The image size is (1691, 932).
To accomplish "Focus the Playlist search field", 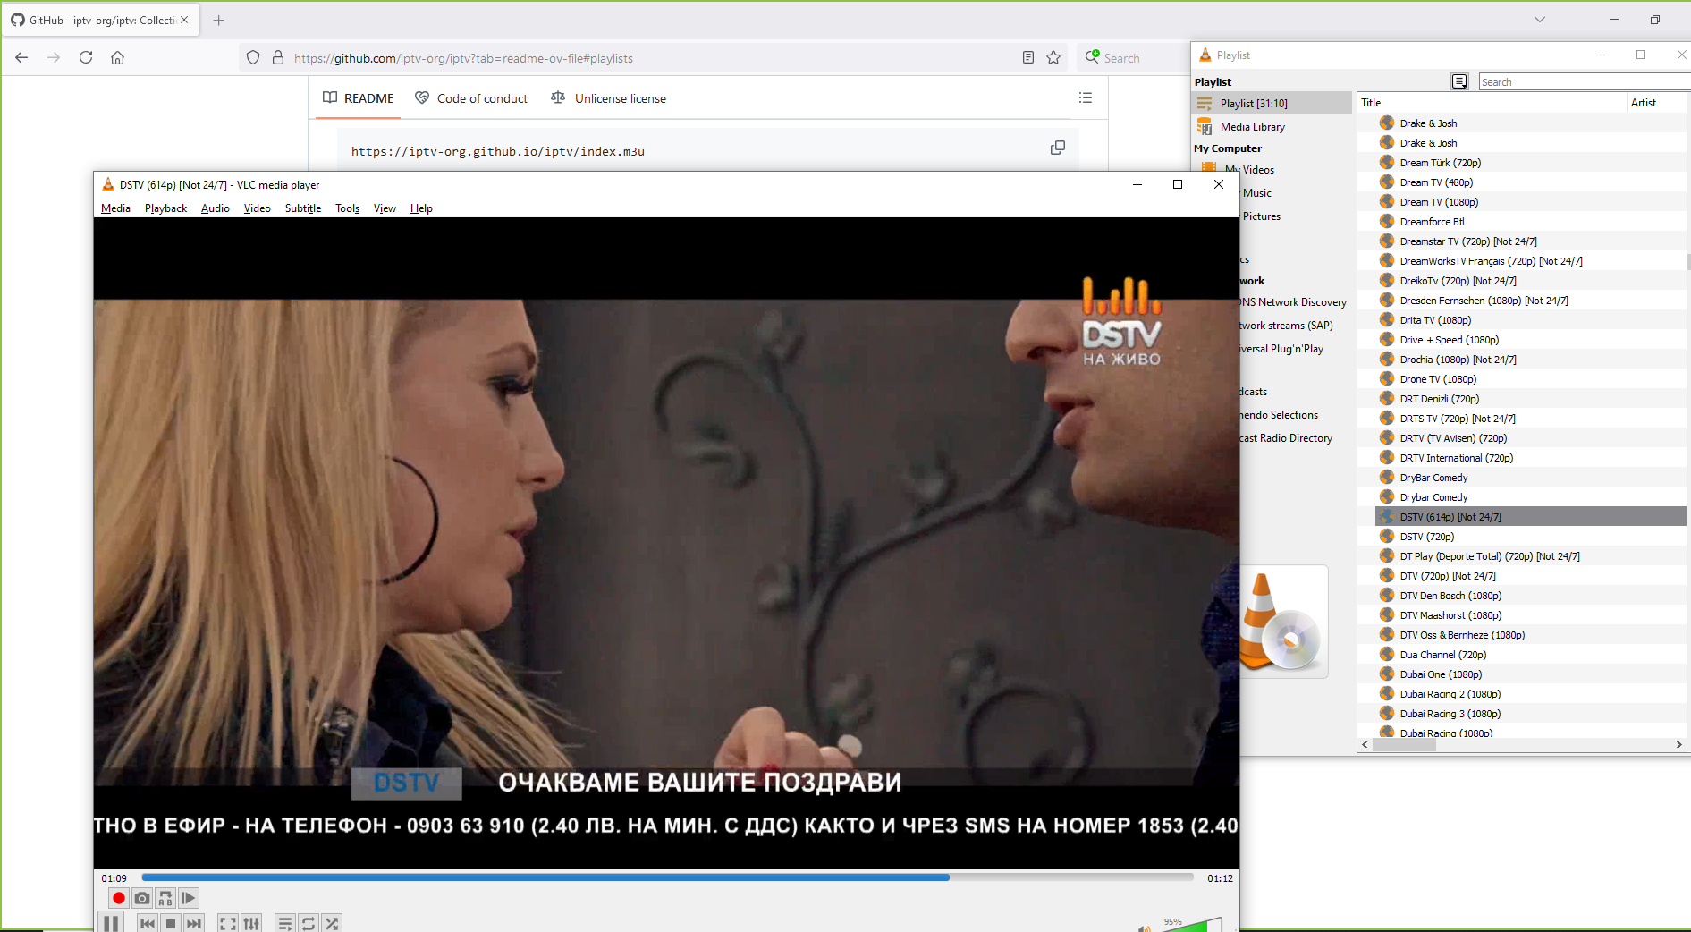I will pos(1584,82).
